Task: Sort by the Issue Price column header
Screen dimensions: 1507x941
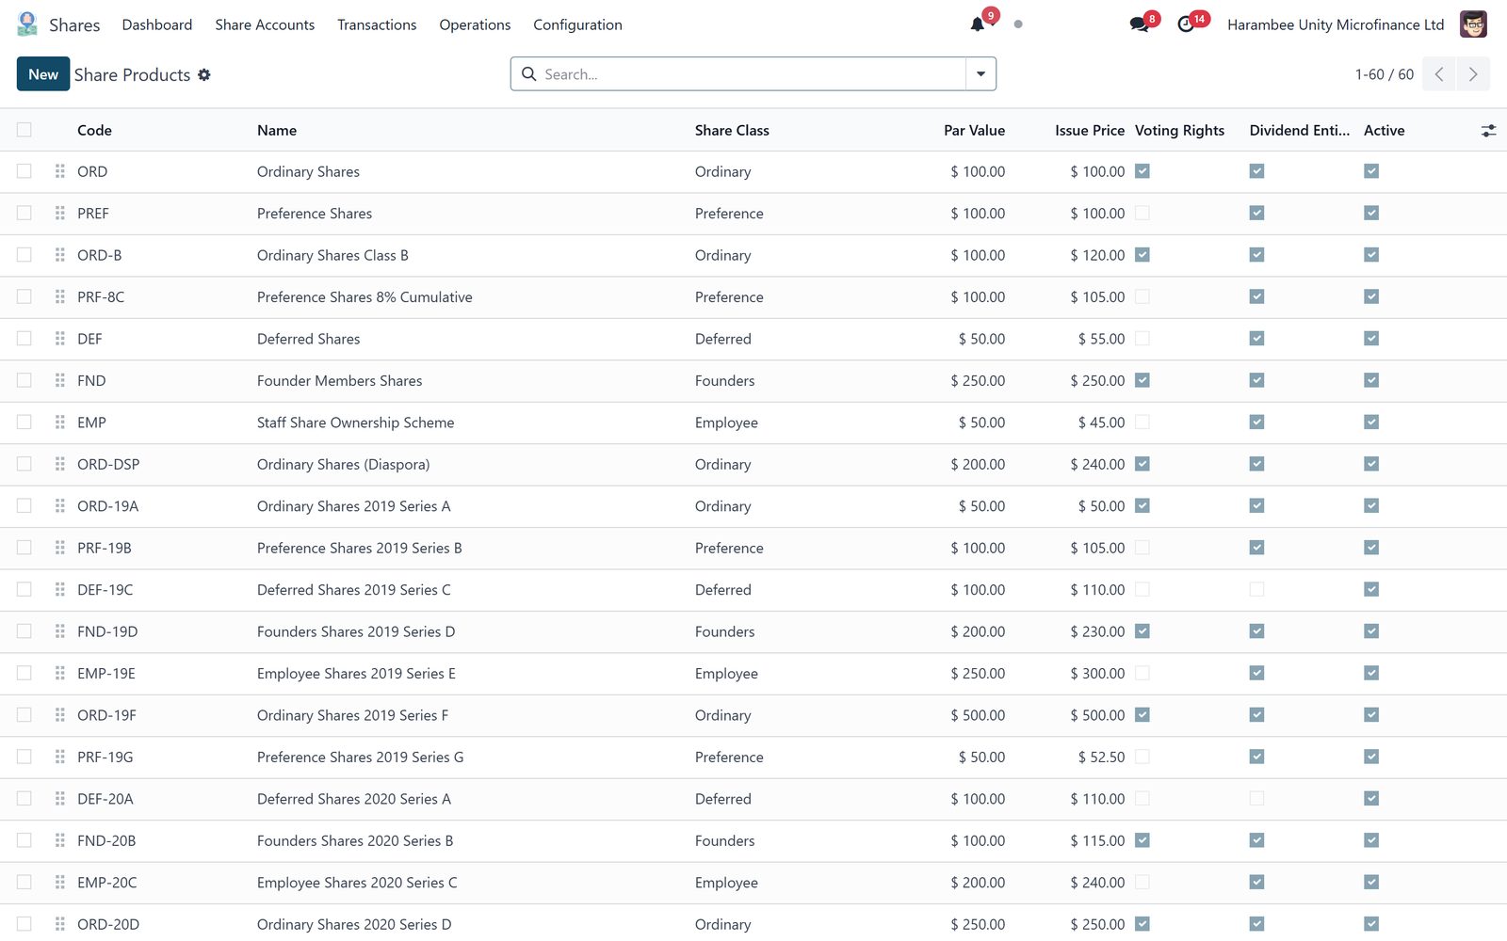Action: click(1089, 131)
